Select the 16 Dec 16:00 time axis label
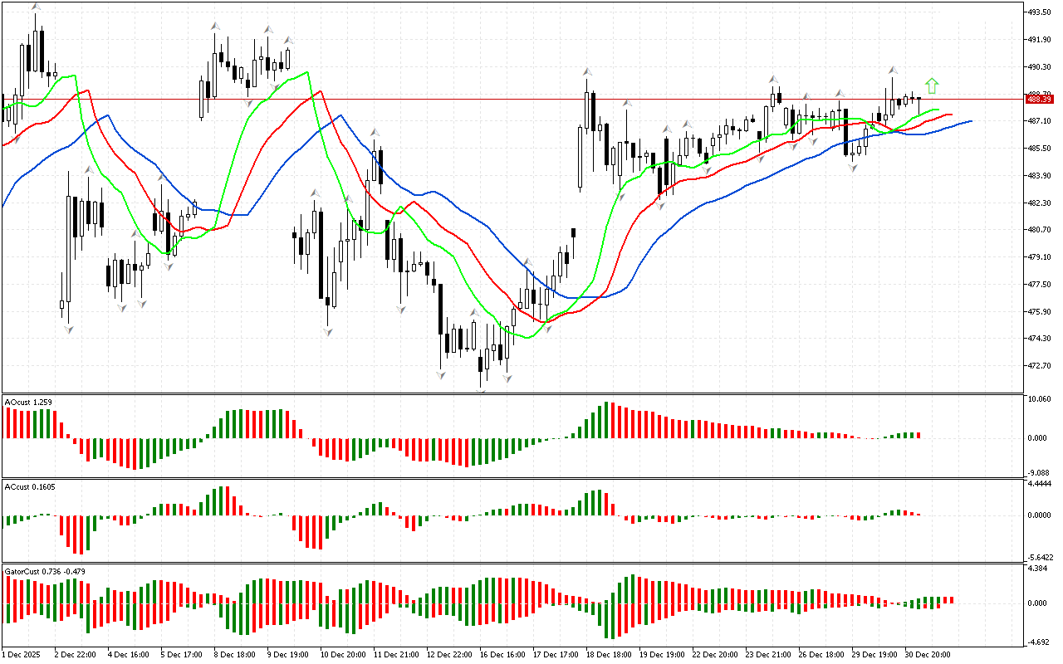The image size is (1063, 664). 502,655
